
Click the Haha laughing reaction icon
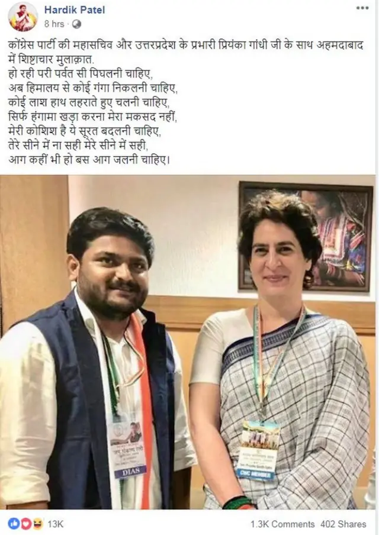(x=38, y=523)
